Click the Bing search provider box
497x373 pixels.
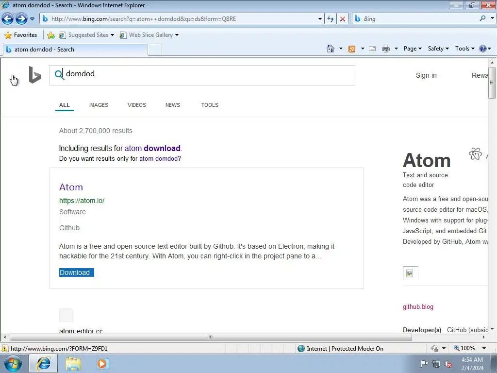click(415, 19)
